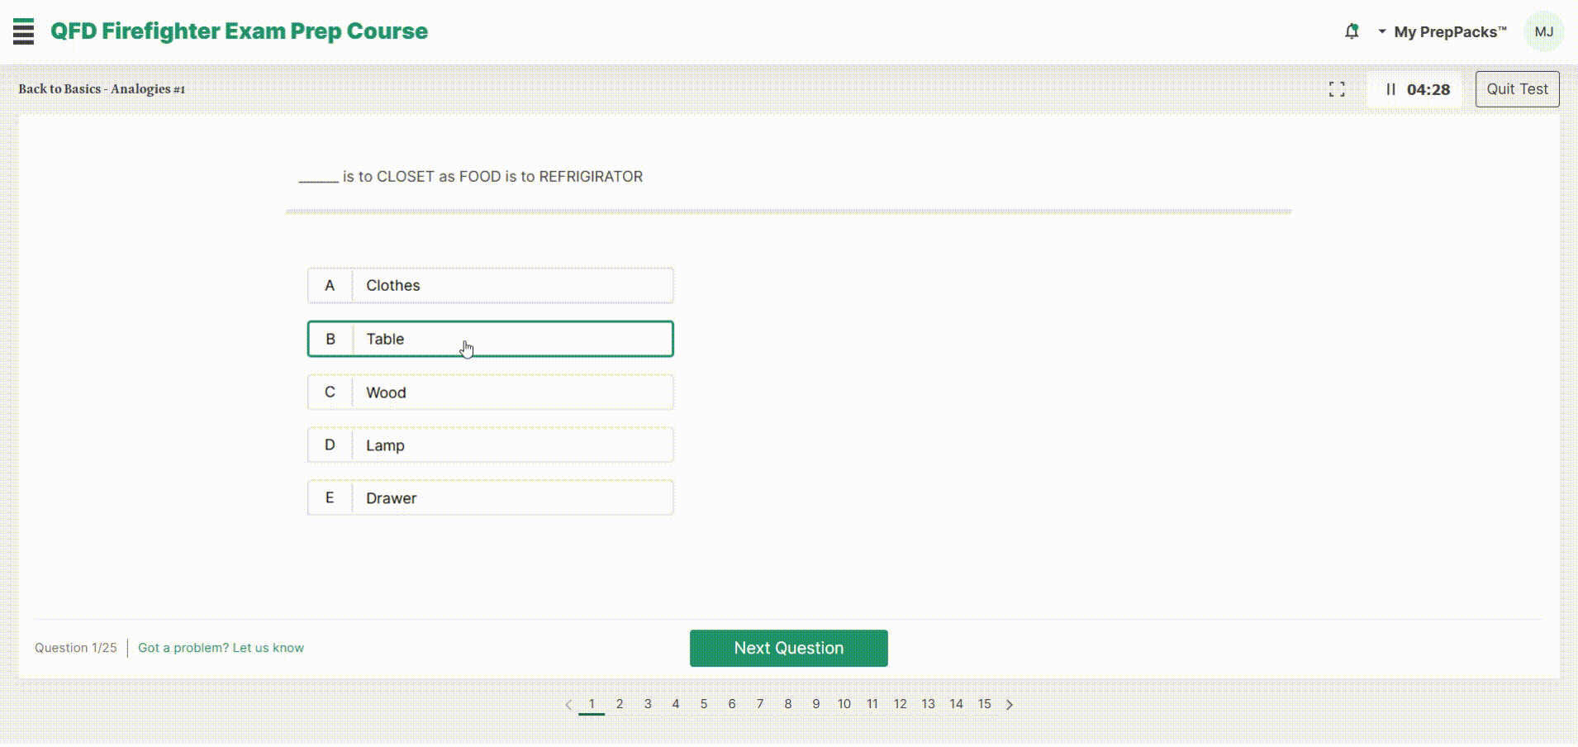Jump to question 9
The height and width of the screenshot is (747, 1578).
tap(816, 704)
